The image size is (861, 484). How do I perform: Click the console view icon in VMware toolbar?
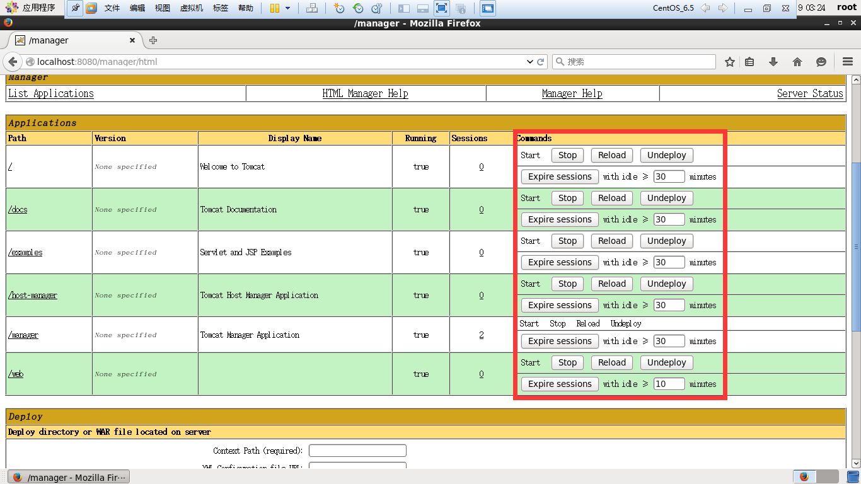tap(488, 8)
